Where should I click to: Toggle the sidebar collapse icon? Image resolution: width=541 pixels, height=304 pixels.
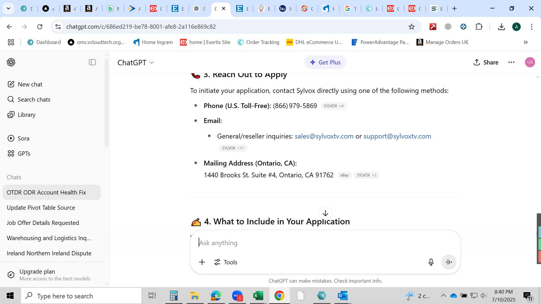coord(92,62)
